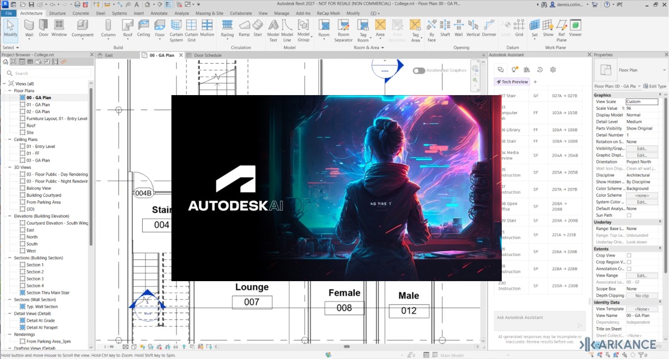Open the Curtain System tool
The width and height of the screenshot is (669, 359).
[x=176, y=30]
